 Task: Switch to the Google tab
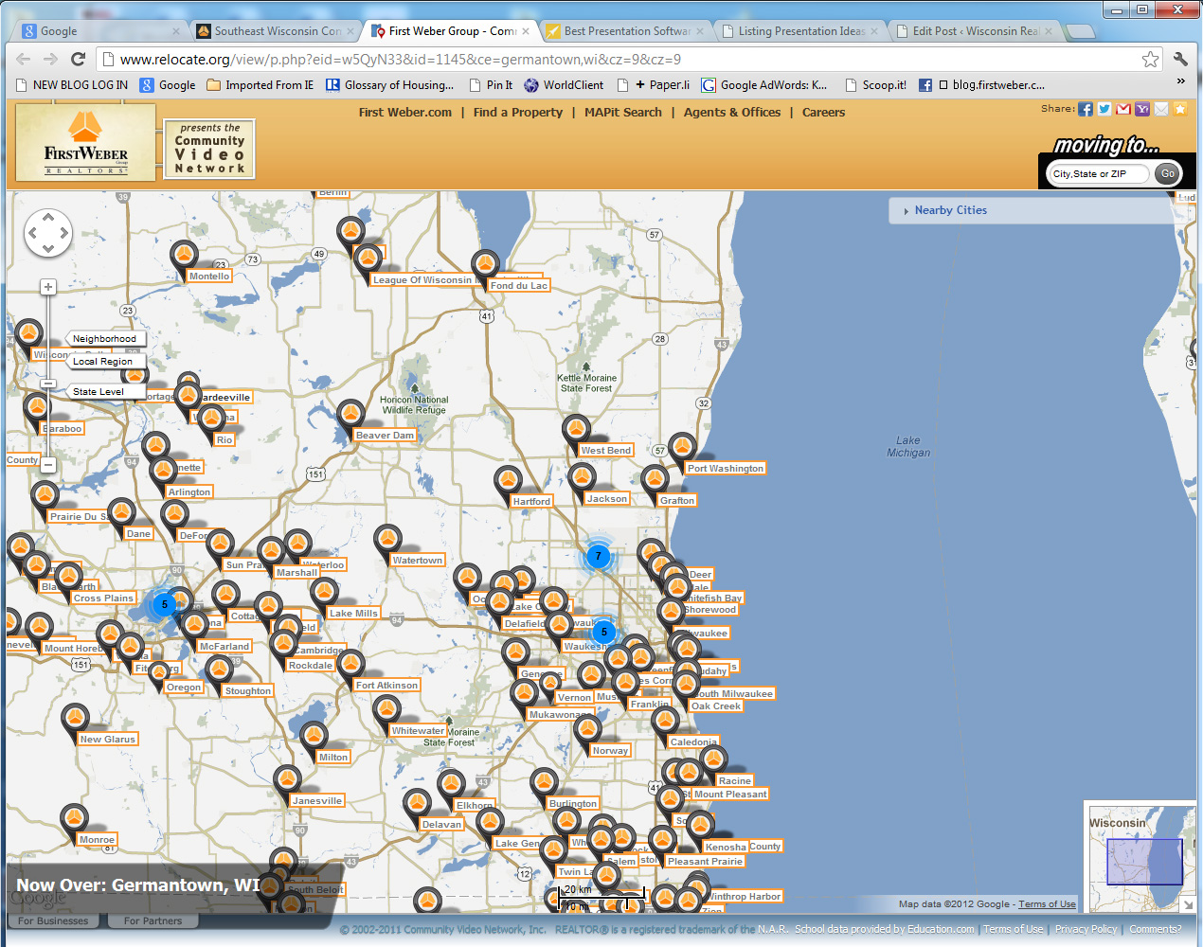[100, 31]
